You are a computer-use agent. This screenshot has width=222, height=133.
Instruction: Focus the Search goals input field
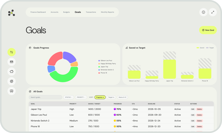tap(46, 97)
